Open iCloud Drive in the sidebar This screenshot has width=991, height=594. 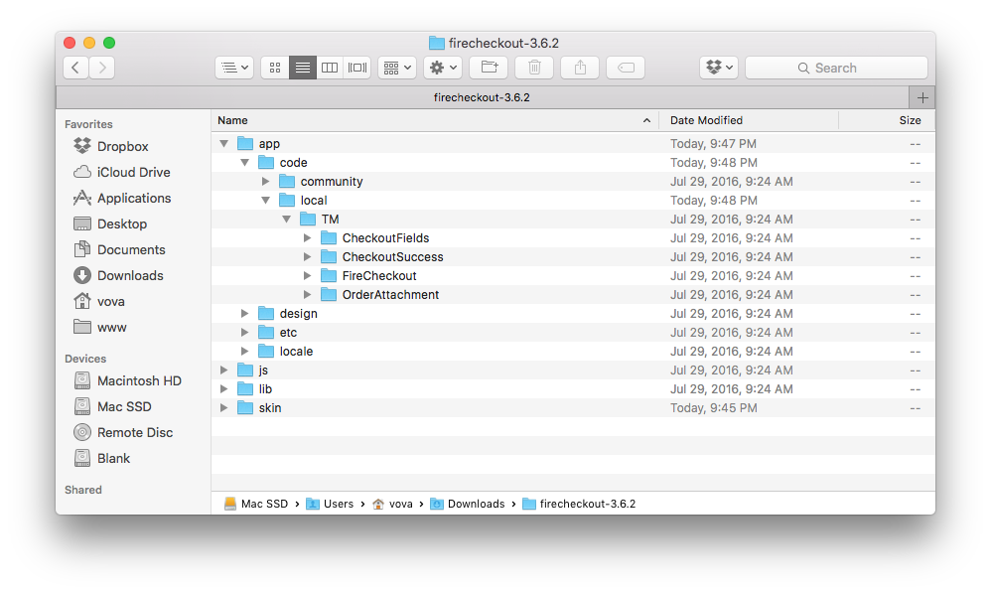[x=121, y=172]
